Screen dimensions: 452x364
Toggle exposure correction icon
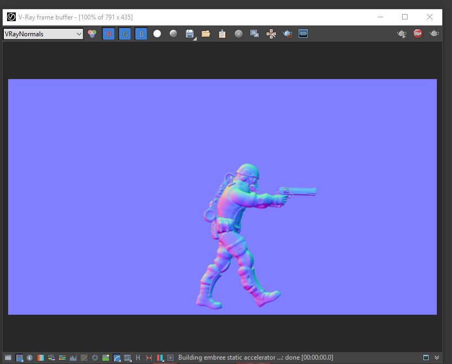click(95, 357)
